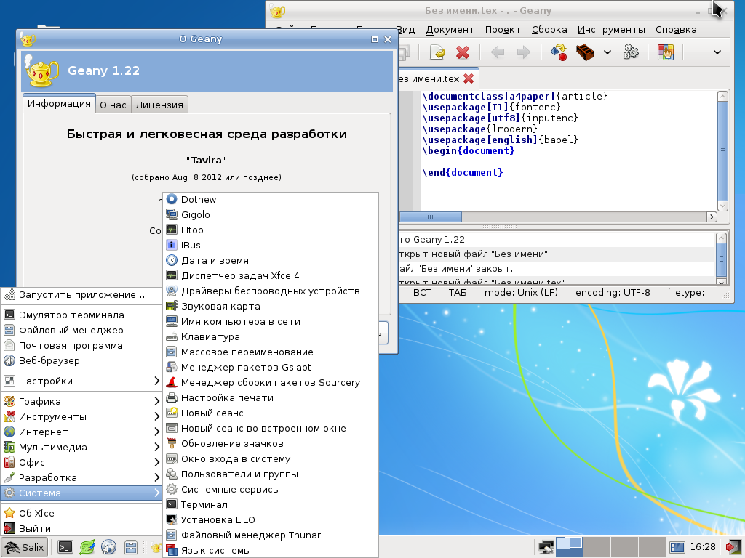Click the green leaf editor panel launcher

pos(87,547)
